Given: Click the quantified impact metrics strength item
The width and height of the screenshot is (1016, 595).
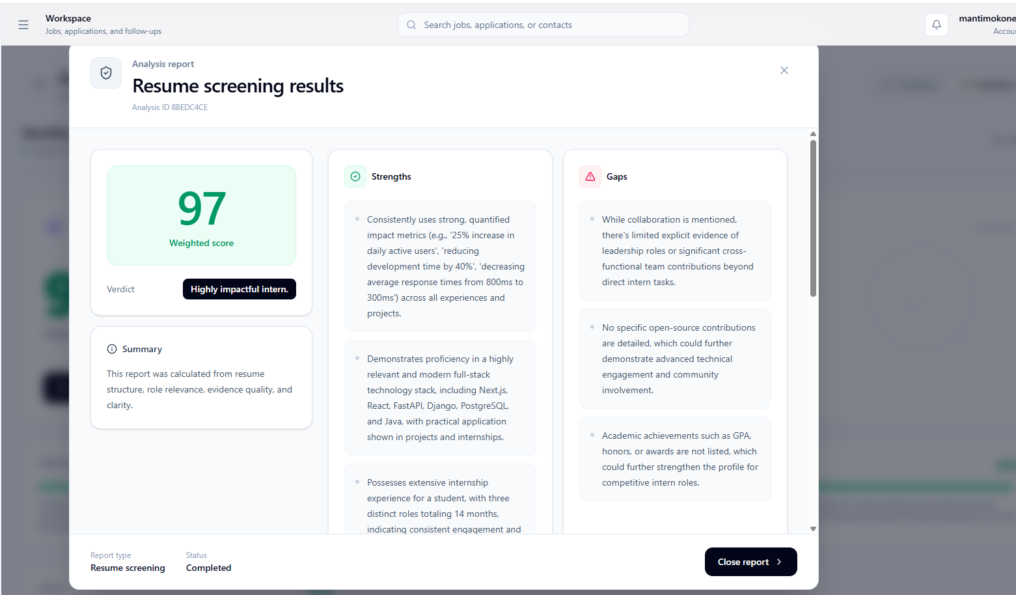Looking at the screenshot, I should 440,266.
